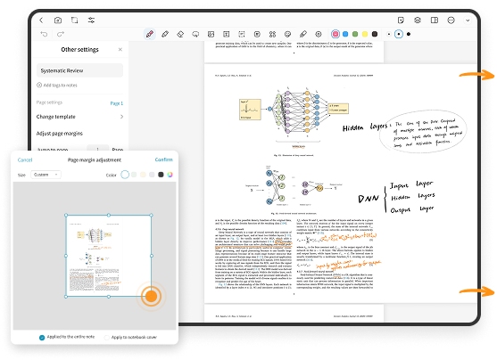
Task: Select the light green margin color swatch
Action: (134, 175)
